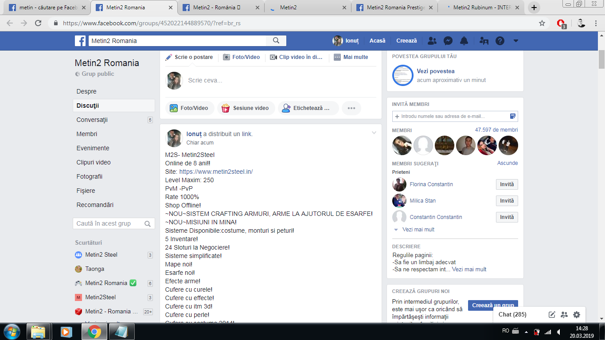Click the Foto/Video pill button
This screenshot has width=605, height=340.
[x=190, y=108]
